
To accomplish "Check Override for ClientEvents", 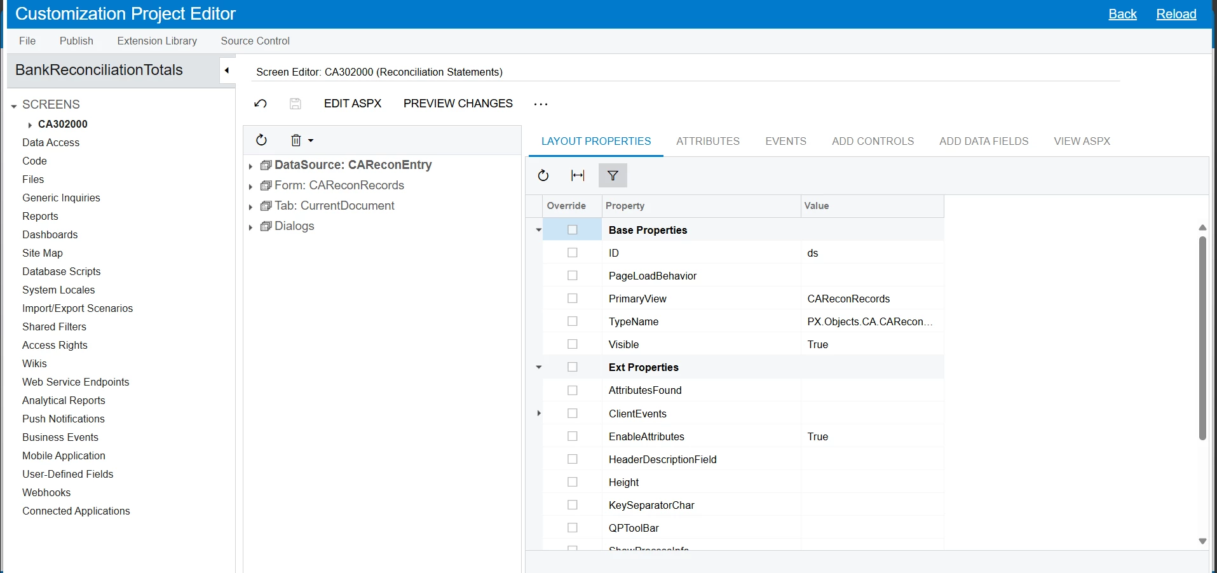I will pyautogui.click(x=573, y=414).
